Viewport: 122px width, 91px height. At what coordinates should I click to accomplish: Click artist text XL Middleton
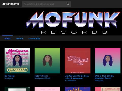point(70,80)
